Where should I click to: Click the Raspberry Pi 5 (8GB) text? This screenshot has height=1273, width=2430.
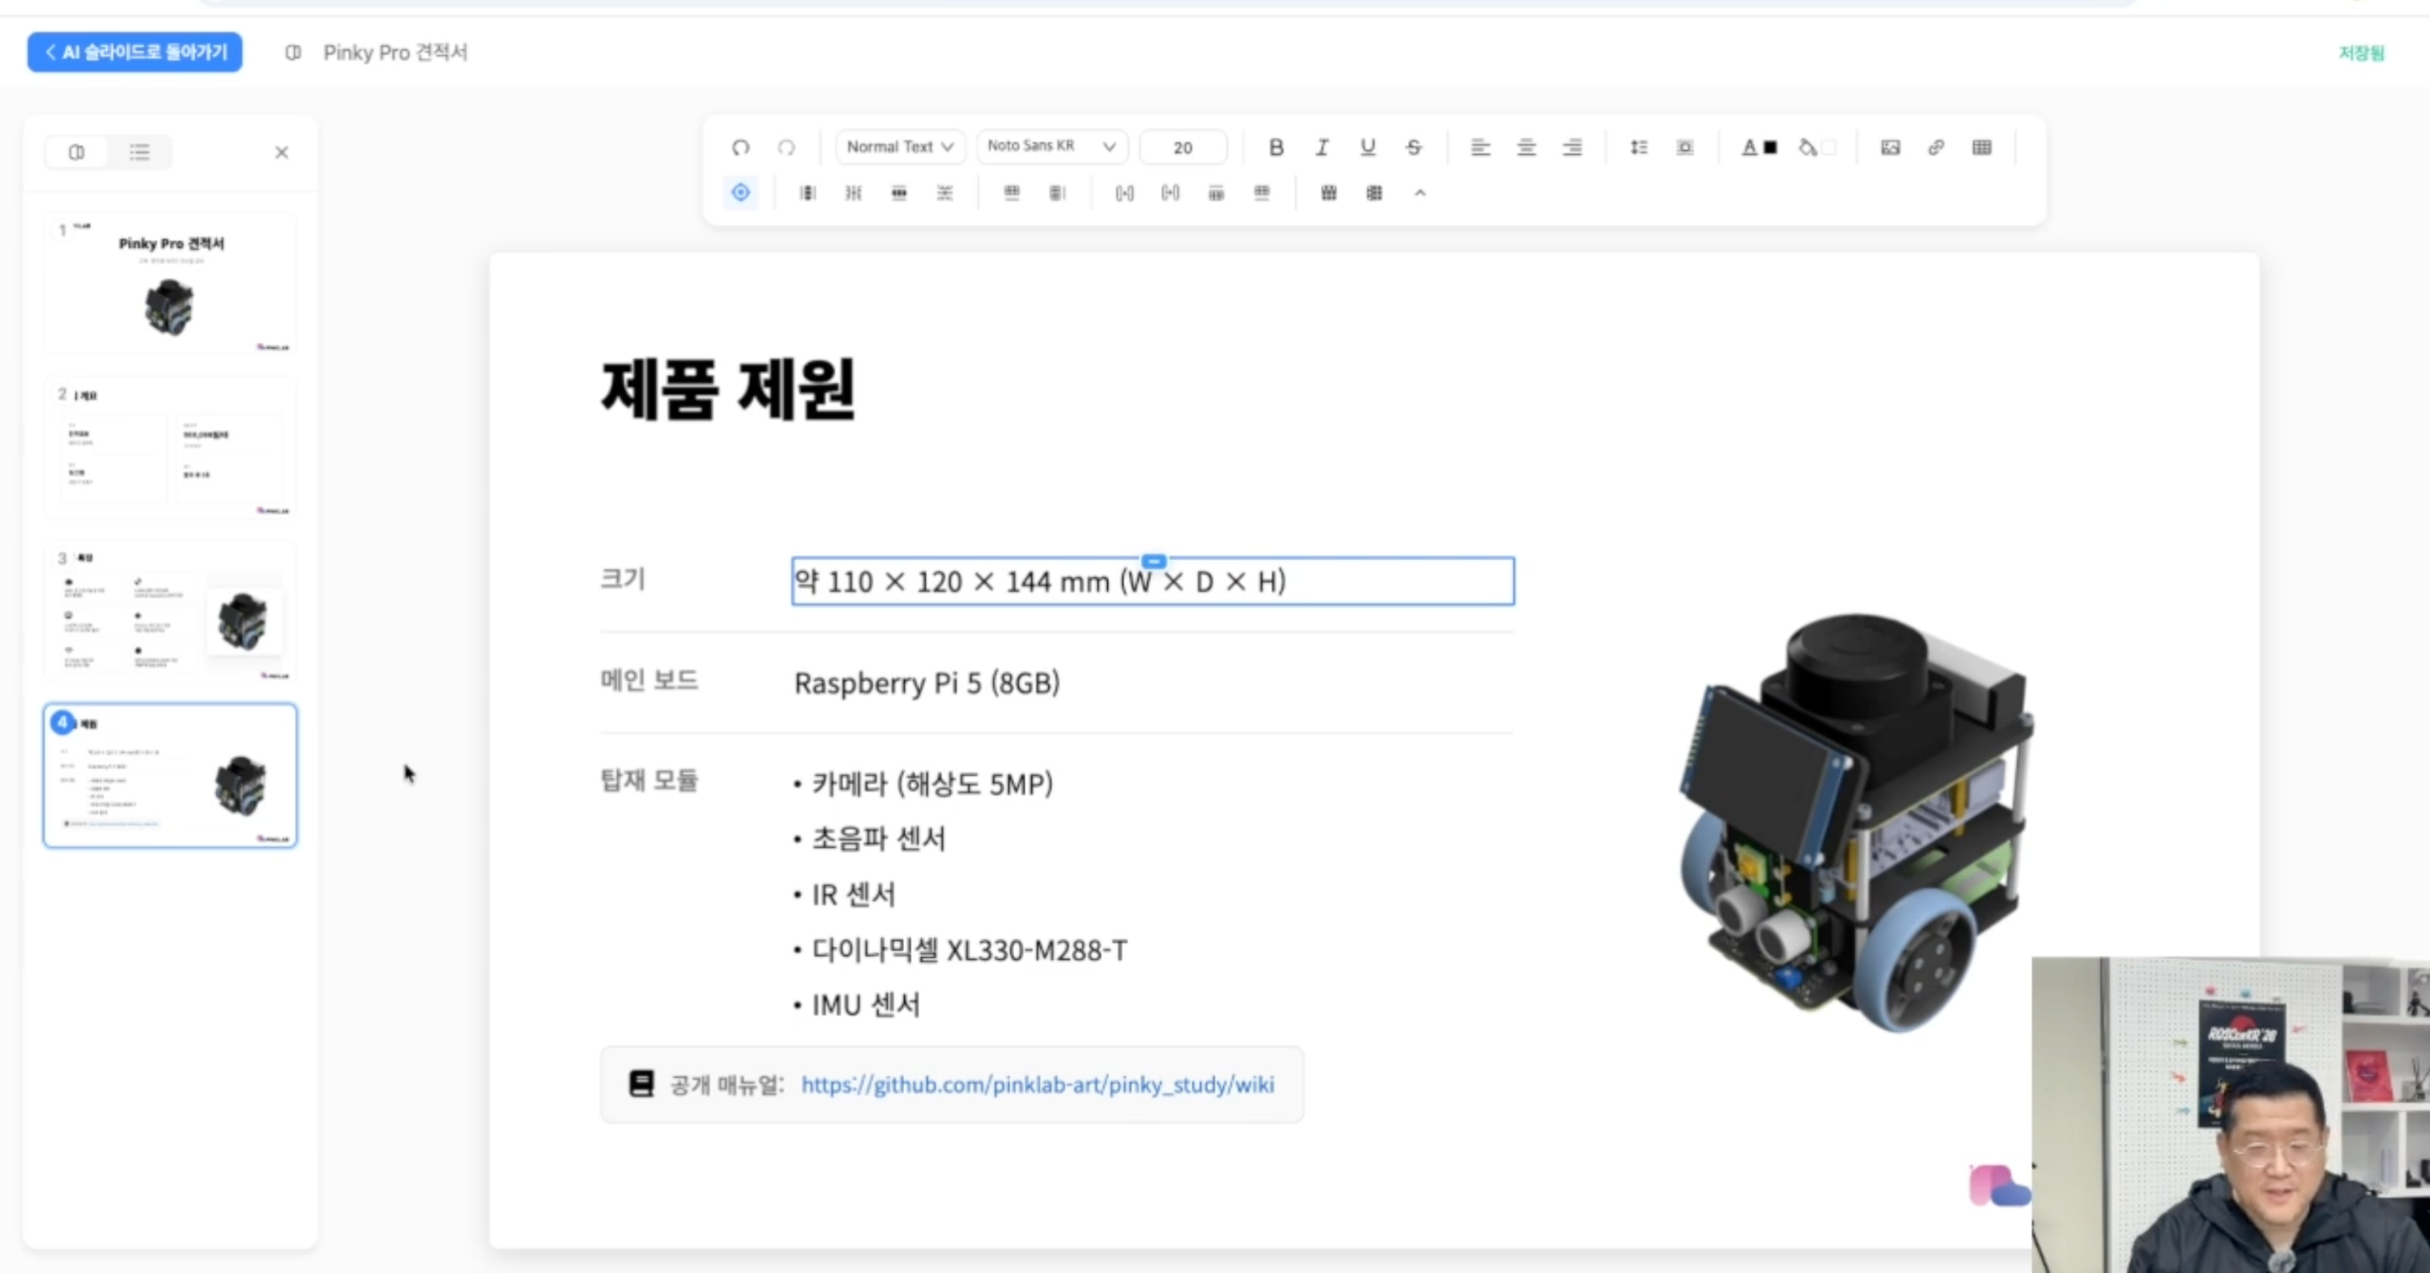tap(927, 683)
